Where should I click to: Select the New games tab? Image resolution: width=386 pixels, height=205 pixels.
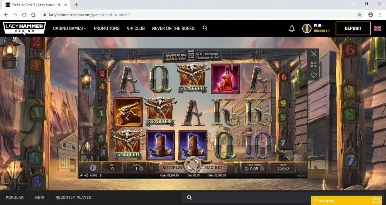point(40,197)
